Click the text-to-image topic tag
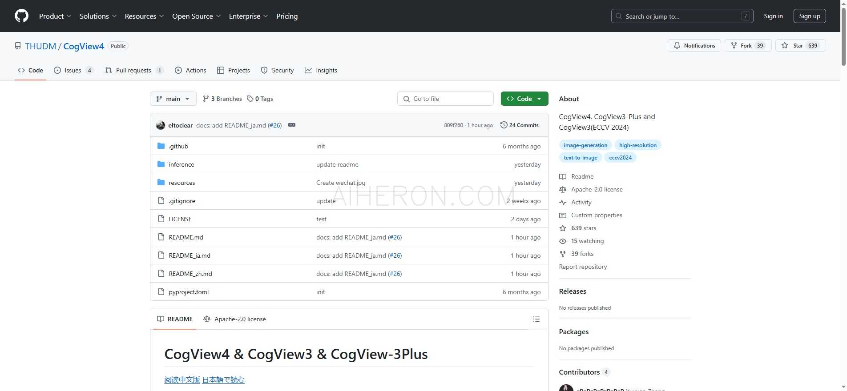847x391 pixels. tap(581, 158)
